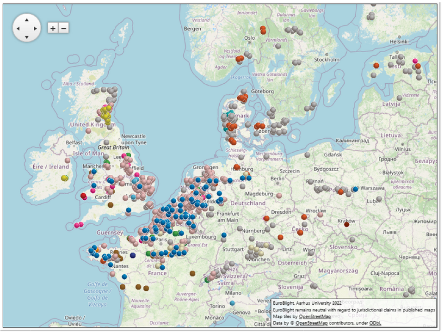Select the blue marker beside Warszawa
Screen dimensions: 444x332
point(355,189)
